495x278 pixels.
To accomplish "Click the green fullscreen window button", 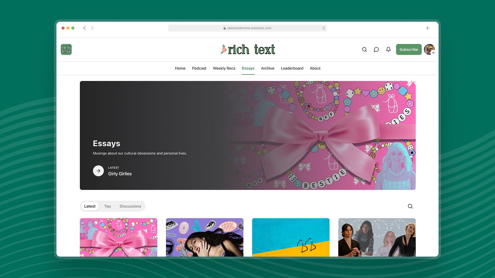I will point(73,28).
